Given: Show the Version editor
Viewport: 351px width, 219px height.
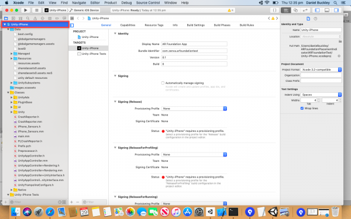Looking at the screenshot, I should point(305,10).
